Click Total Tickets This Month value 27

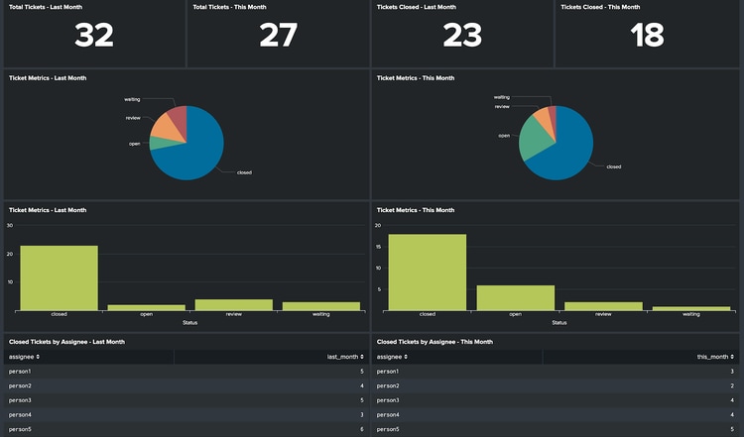279,36
